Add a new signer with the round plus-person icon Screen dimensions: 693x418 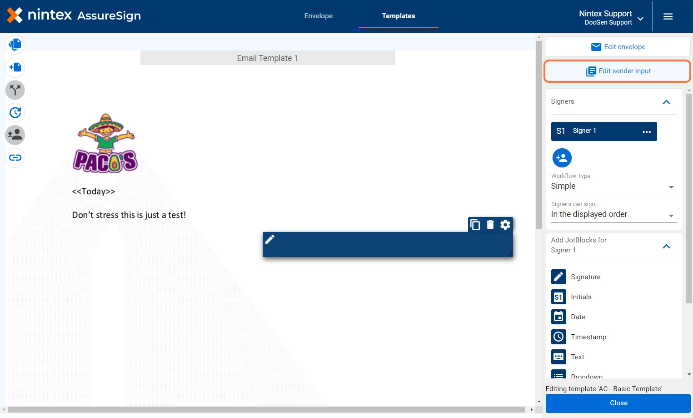[x=562, y=158]
